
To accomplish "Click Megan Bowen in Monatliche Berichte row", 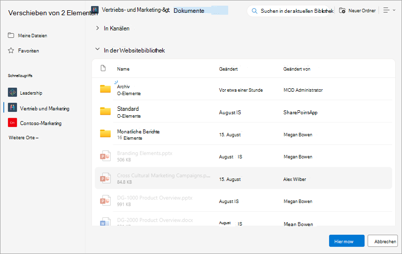I will pyautogui.click(x=298, y=134).
